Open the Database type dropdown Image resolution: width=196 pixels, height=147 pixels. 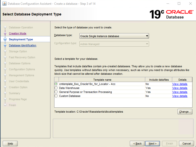[x=114, y=36]
